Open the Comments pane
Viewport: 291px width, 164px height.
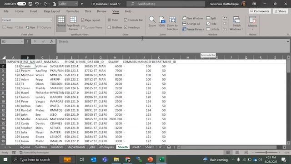(260, 11)
